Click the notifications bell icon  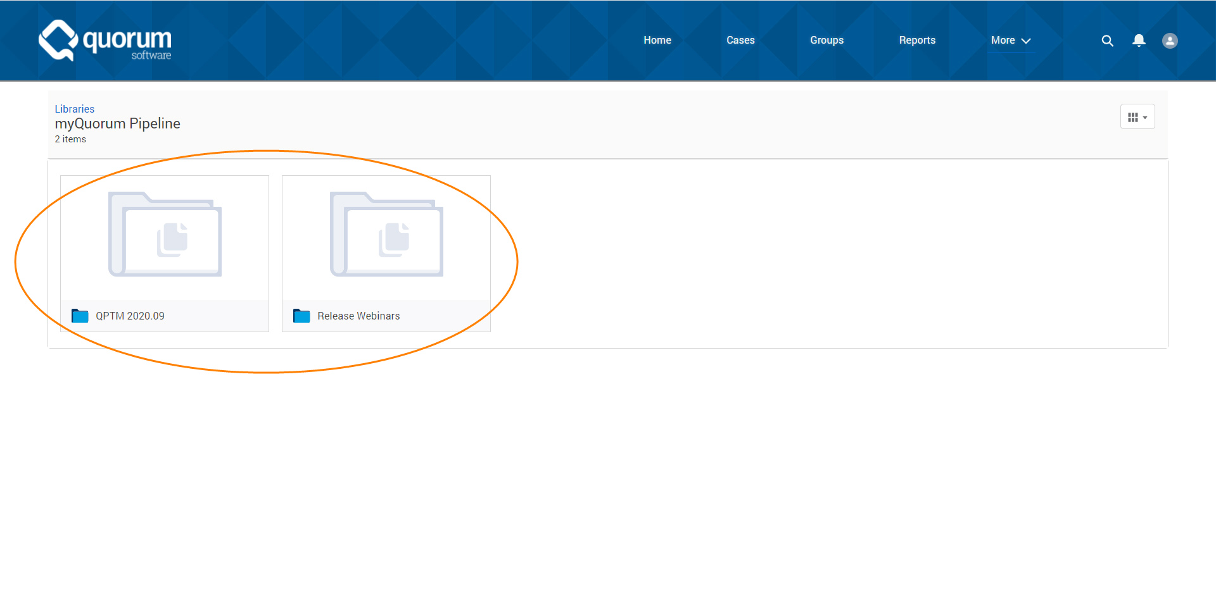pos(1138,40)
